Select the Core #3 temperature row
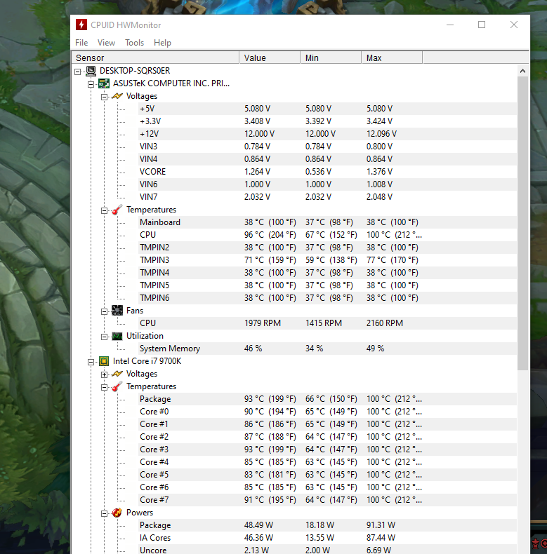 (327, 450)
